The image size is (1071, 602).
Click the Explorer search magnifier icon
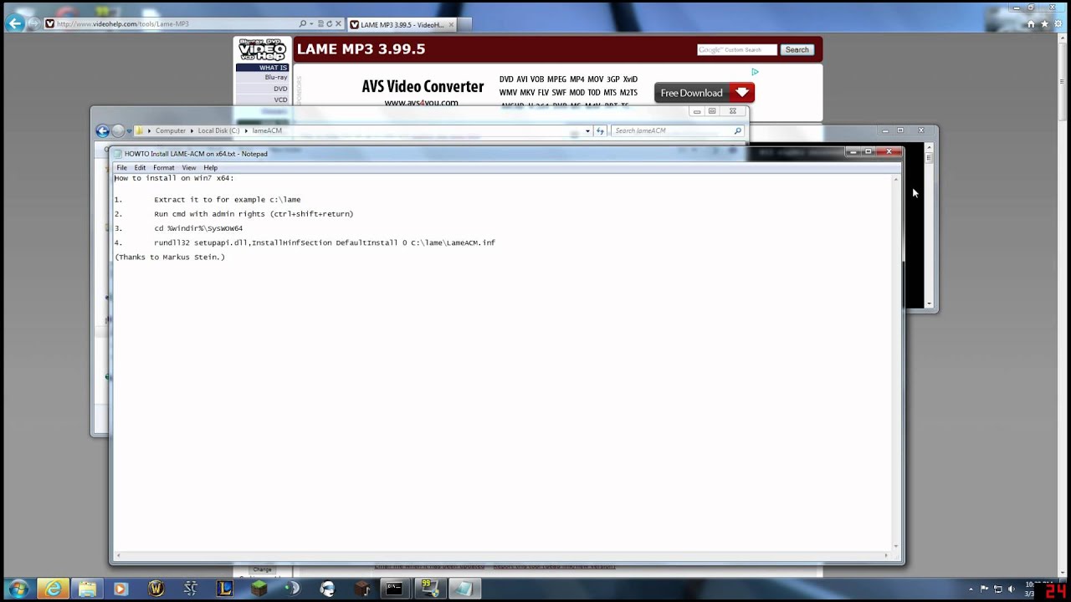pos(737,130)
